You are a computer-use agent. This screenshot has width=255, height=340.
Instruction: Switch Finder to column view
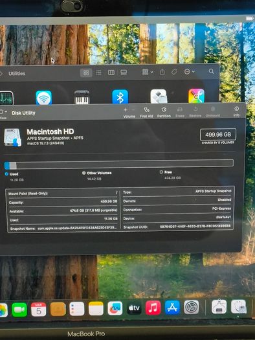pos(111,73)
